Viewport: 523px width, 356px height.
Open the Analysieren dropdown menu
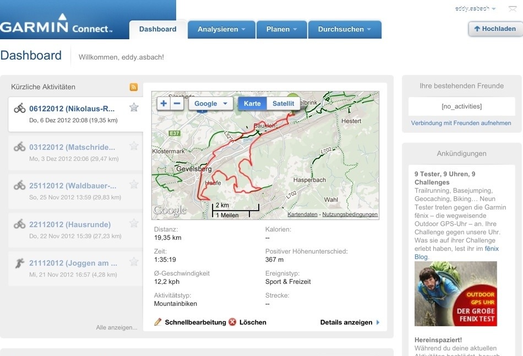pos(221,29)
